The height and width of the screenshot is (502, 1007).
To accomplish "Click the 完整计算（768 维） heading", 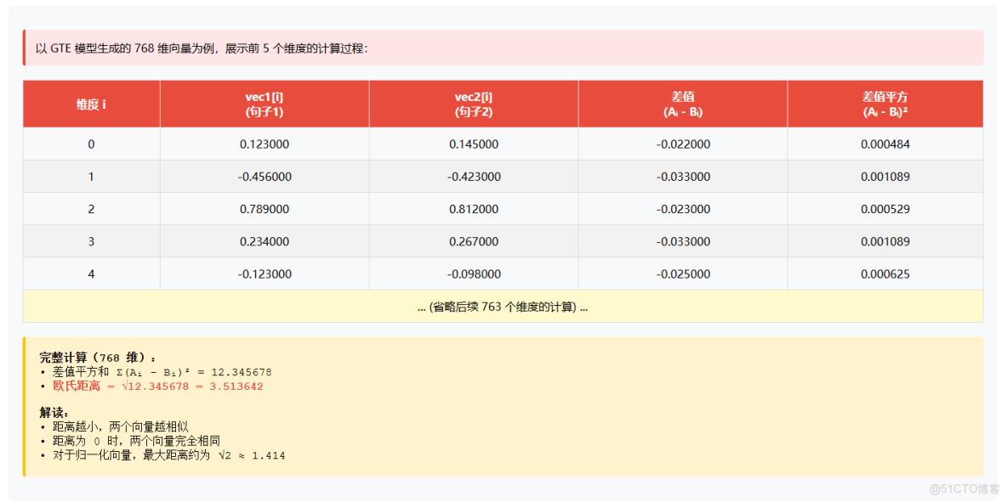I will point(96,356).
